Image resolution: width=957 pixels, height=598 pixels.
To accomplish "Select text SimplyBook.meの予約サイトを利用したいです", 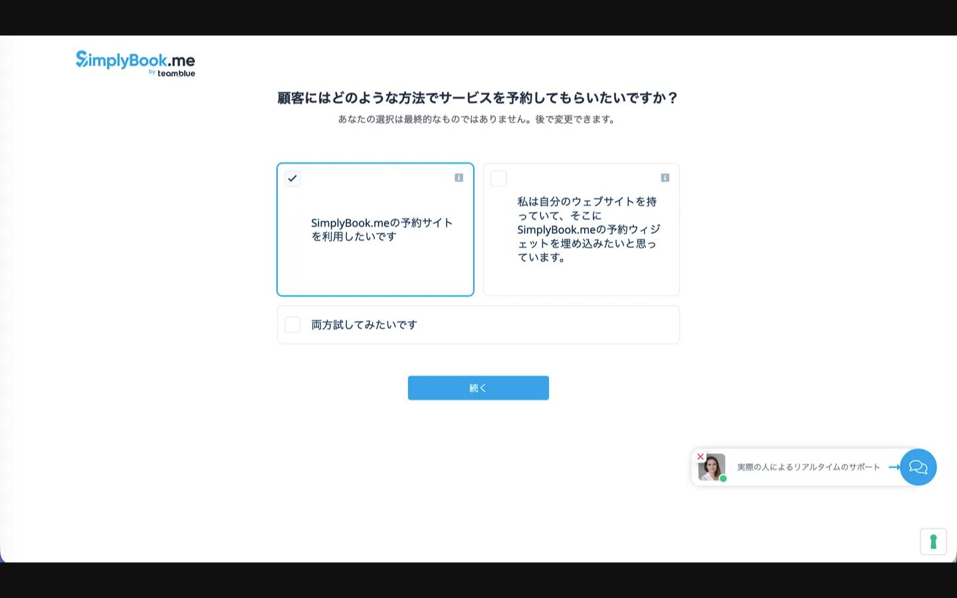I will 382,229.
